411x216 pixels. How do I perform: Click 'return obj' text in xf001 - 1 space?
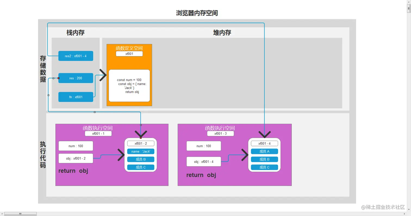(x=73, y=171)
